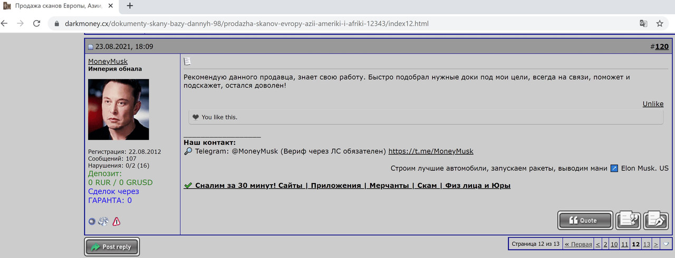The height and width of the screenshot is (258, 675).
Task: Click the red warning report icon
Action: [x=117, y=222]
